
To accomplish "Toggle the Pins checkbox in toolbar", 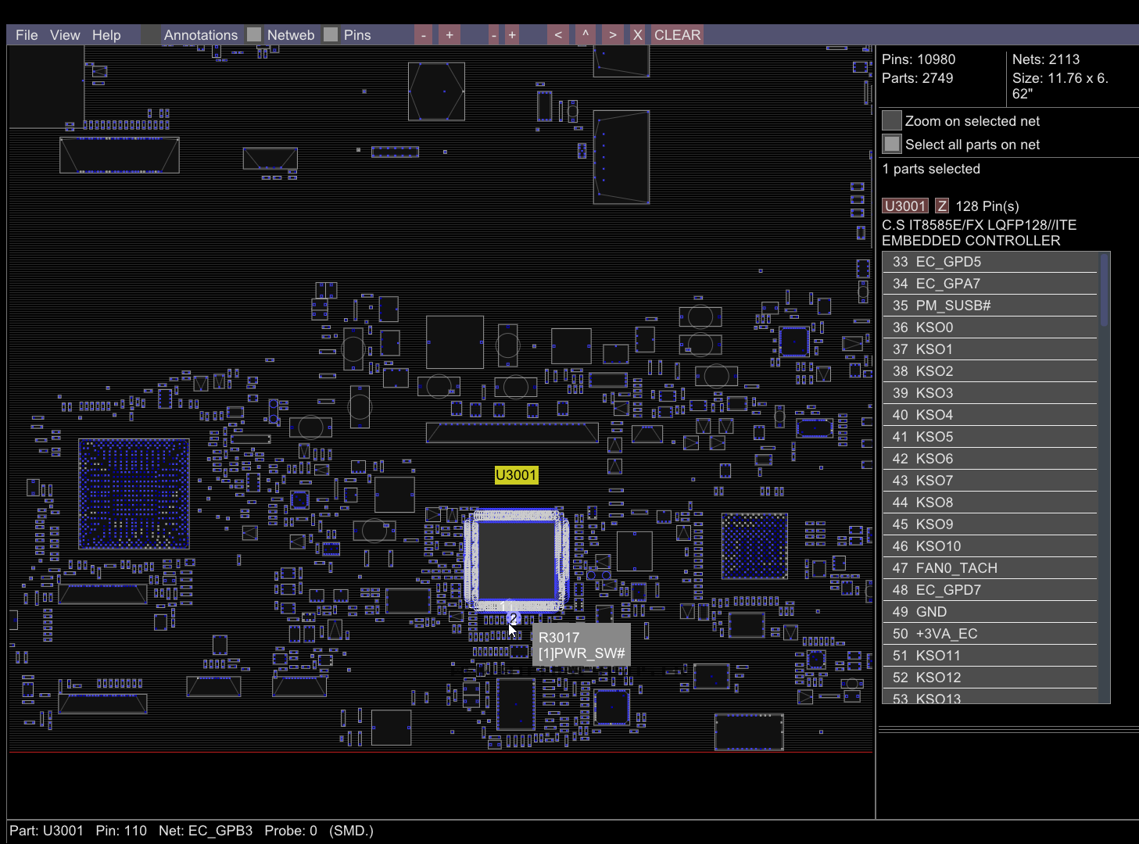I will [x=331, y=35].
